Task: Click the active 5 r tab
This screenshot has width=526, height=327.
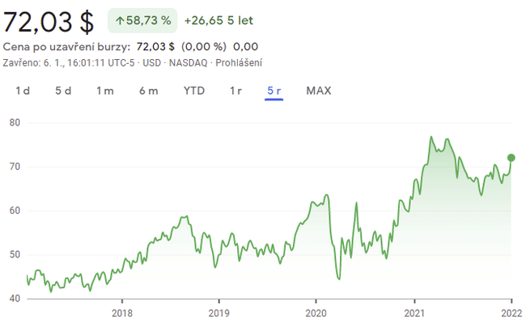Action: tap(274, 91)
